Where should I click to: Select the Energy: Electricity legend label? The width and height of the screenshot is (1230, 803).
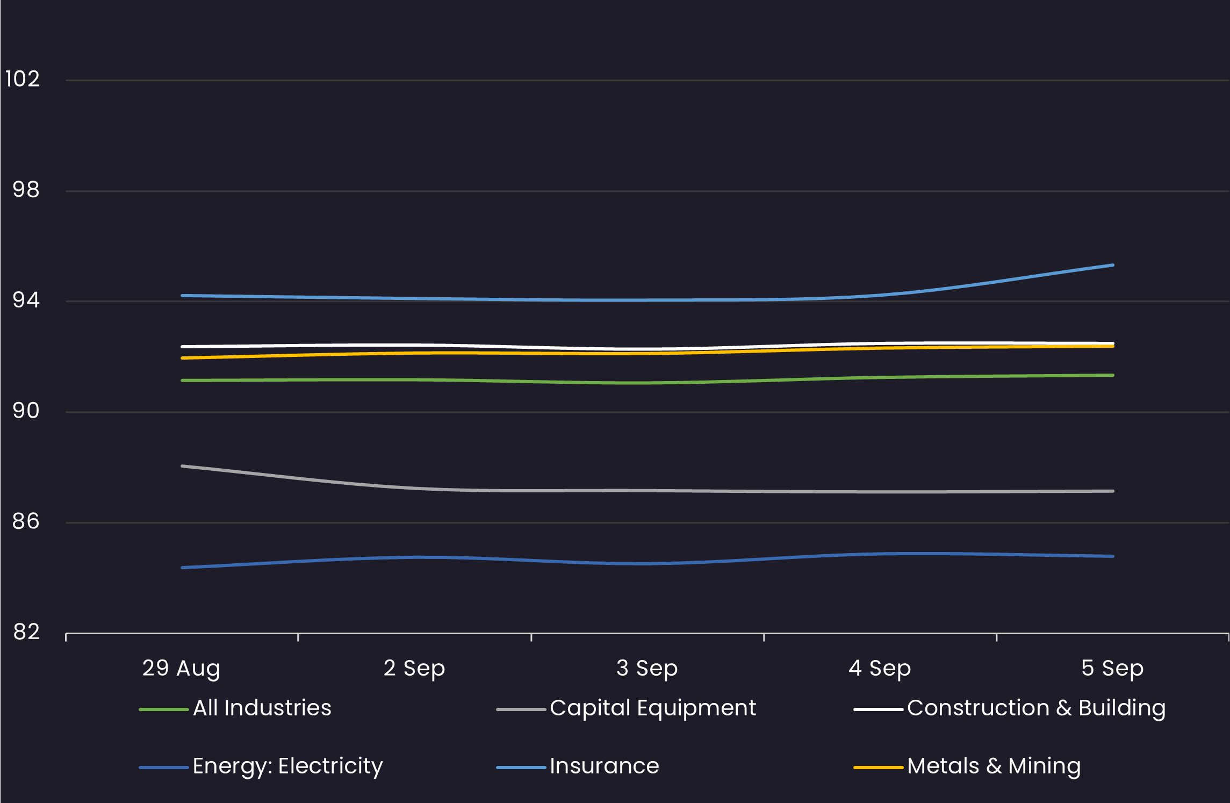(x=287, y=766)
